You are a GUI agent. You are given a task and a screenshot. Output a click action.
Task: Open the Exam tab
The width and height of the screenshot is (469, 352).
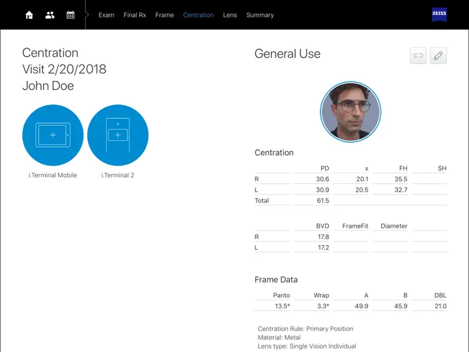coord(106,15)
